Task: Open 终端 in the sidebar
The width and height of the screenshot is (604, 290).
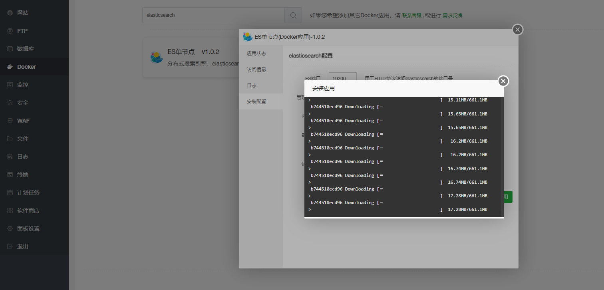Action: [x=34, y=175]
